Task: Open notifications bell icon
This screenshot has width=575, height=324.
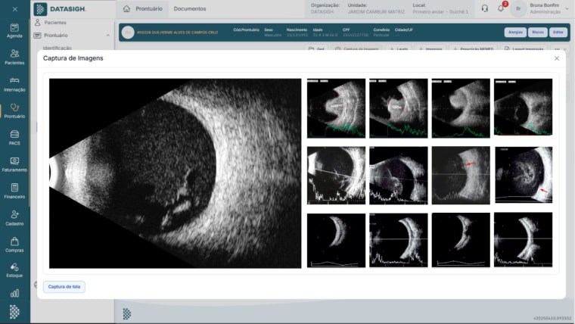Action: (x=501, y=8)
